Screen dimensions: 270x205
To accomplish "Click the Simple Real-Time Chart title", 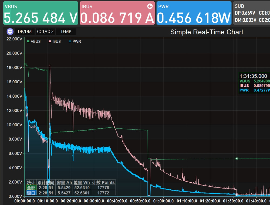I will pyautogui.click(x=207, y=32).
